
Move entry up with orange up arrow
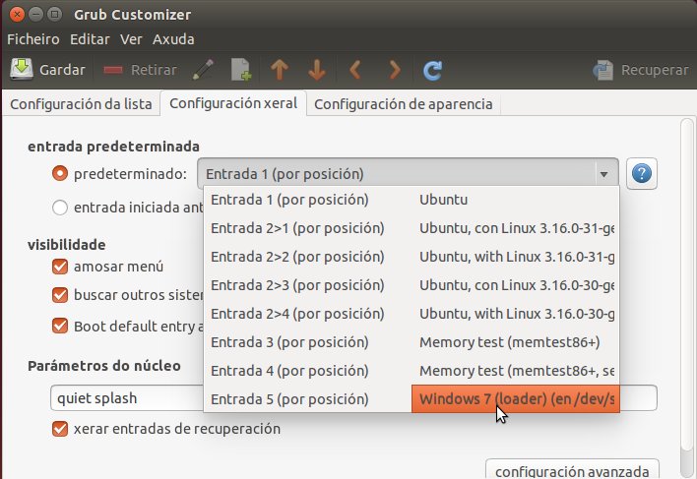pyautogui.click(x=280, y=70)
